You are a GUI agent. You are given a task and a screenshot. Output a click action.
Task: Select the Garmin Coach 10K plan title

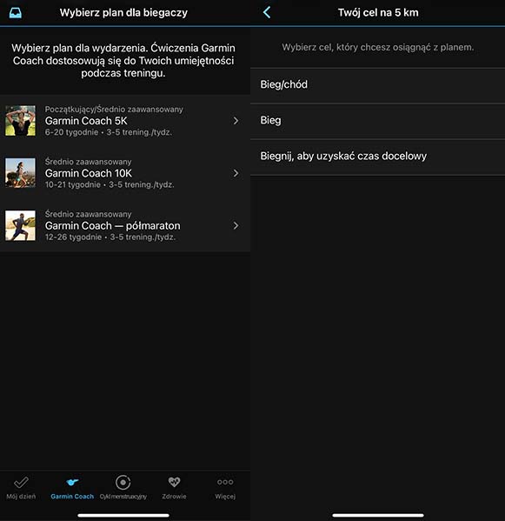(x=89, y=173)
